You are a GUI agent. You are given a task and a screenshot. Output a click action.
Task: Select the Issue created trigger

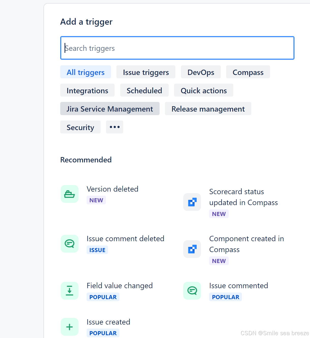coord(108,322)
